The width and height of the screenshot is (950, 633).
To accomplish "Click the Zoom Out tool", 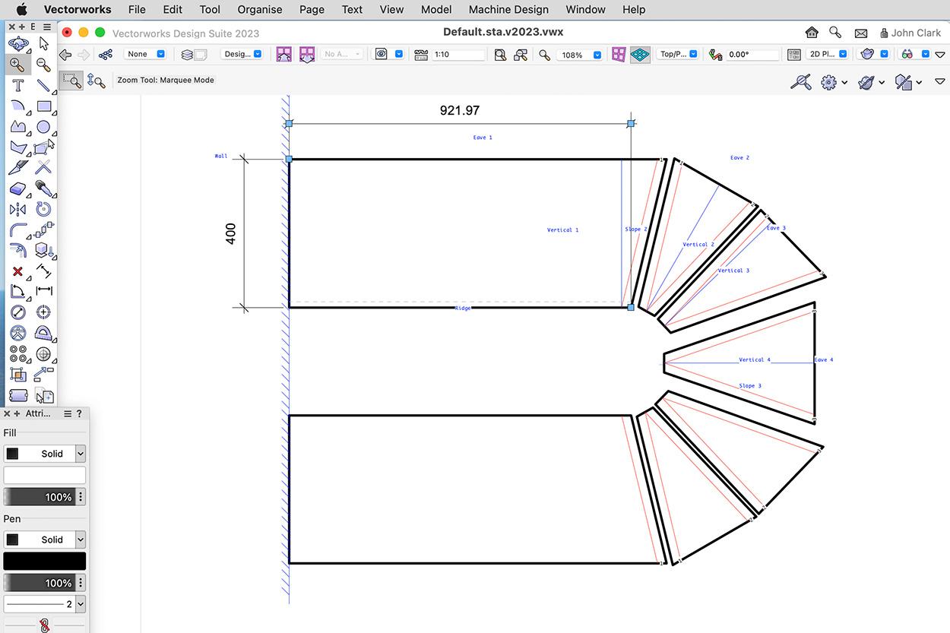I will [43, 65].
